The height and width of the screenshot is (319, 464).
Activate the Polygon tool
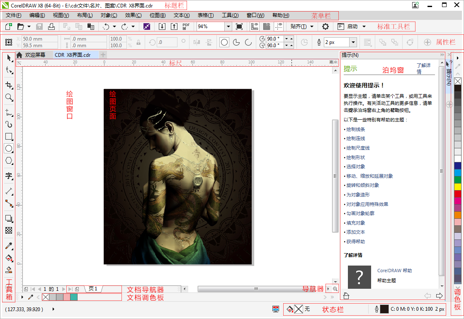click(x=9, y=161)
